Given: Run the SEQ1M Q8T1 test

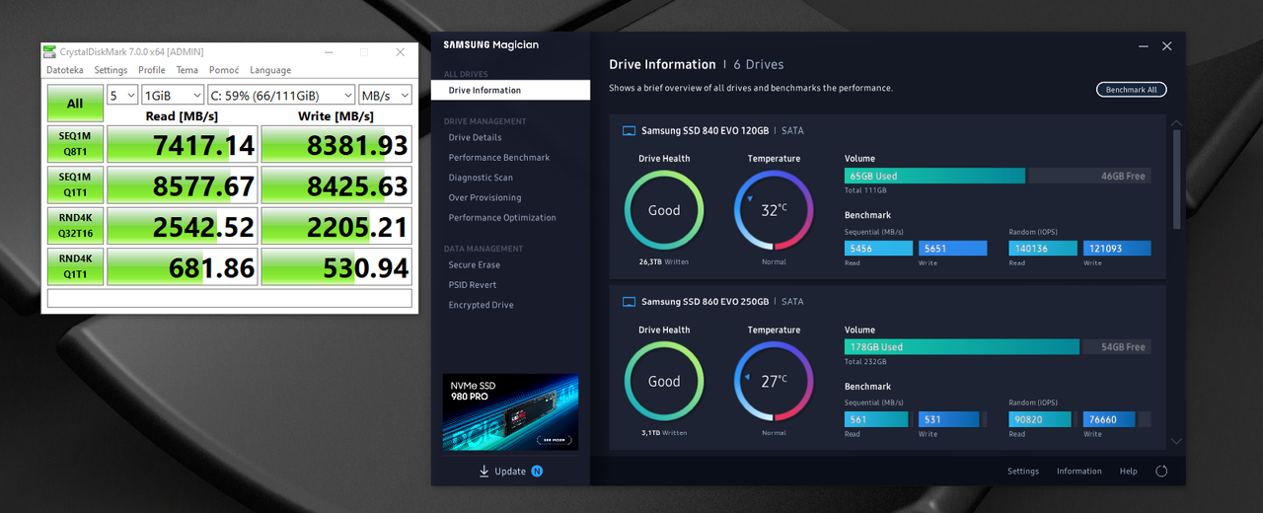Looking at the screenshot, I should point(75,144).
